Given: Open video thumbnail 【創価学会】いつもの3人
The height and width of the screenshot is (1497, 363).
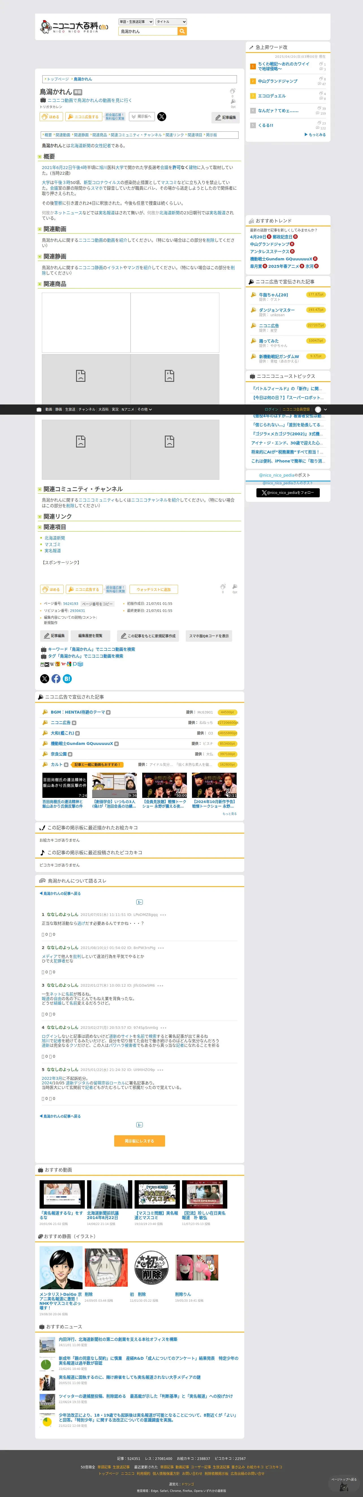Looking at the screenshot, I should coord(115,786).
